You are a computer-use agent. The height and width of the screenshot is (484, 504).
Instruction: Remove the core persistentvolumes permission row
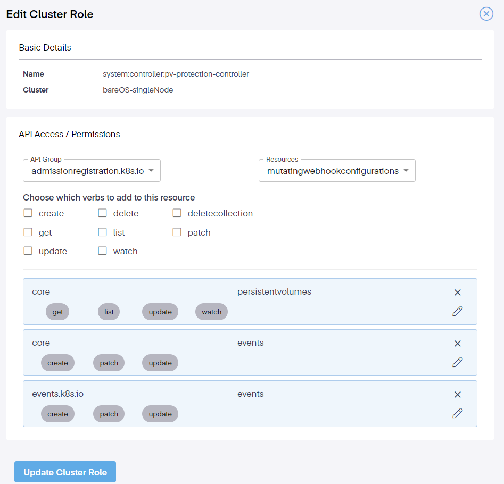457,293
